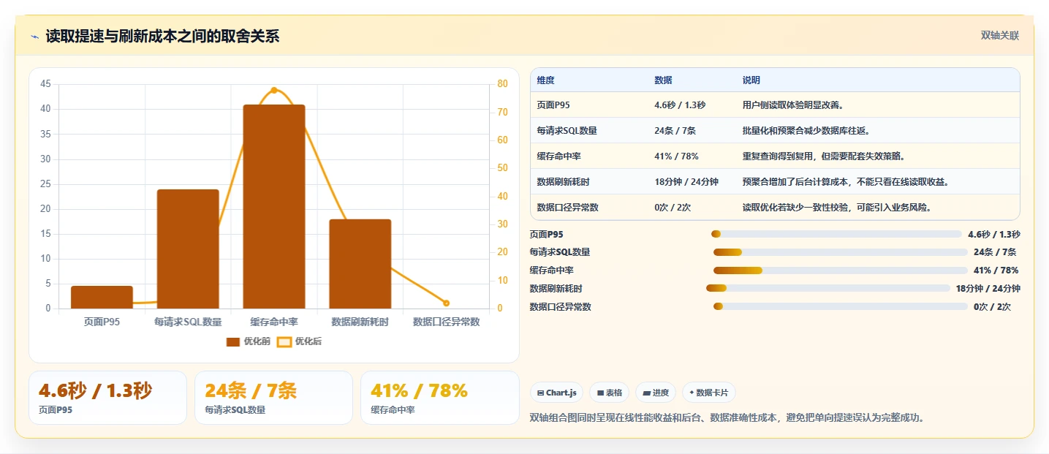The image size is (1049, 454).
Task: Click the 数据口径异常数 progress bar
Action: (x=841, y=306)
